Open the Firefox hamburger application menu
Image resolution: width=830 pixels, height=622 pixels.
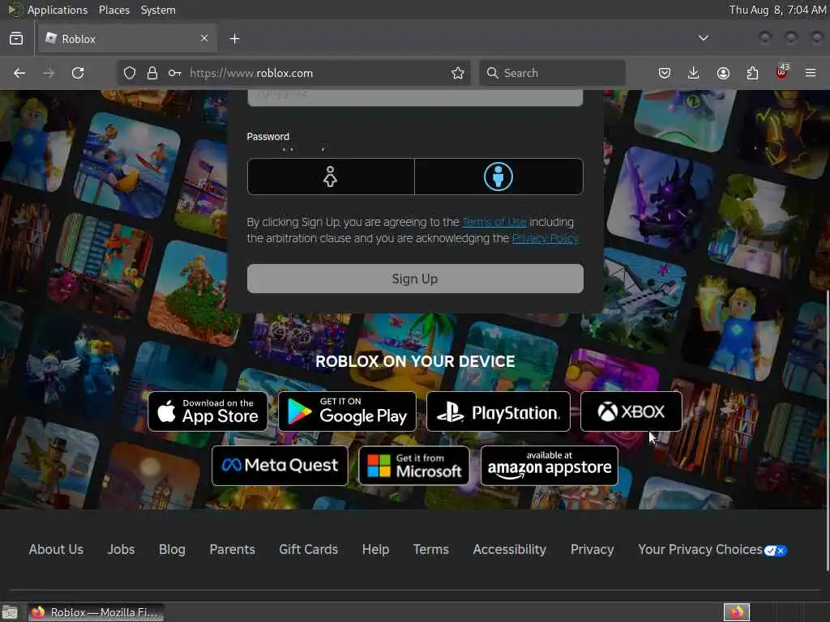pos(811,73)
